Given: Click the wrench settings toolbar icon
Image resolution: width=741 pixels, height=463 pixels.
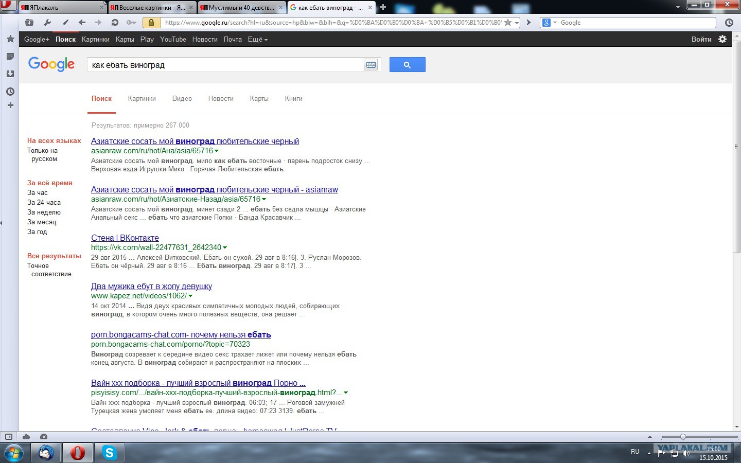Looking at the screenshot, I should coord(47,23).
